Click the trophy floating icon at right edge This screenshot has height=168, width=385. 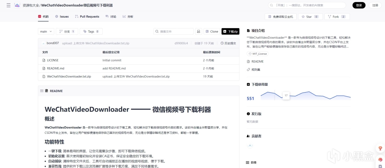380,148
